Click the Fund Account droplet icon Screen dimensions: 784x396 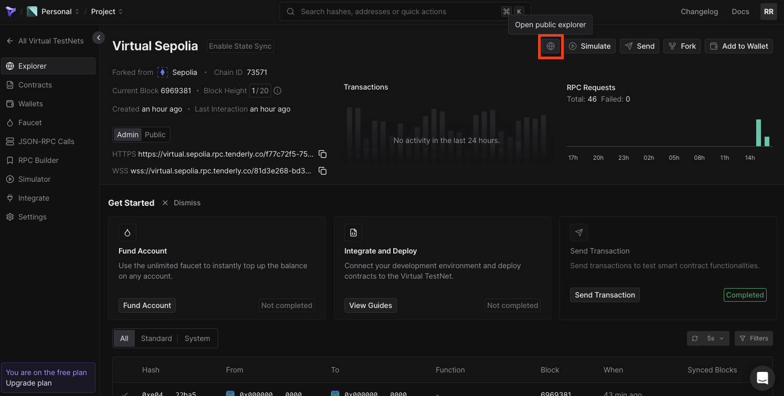pos(127,233)
